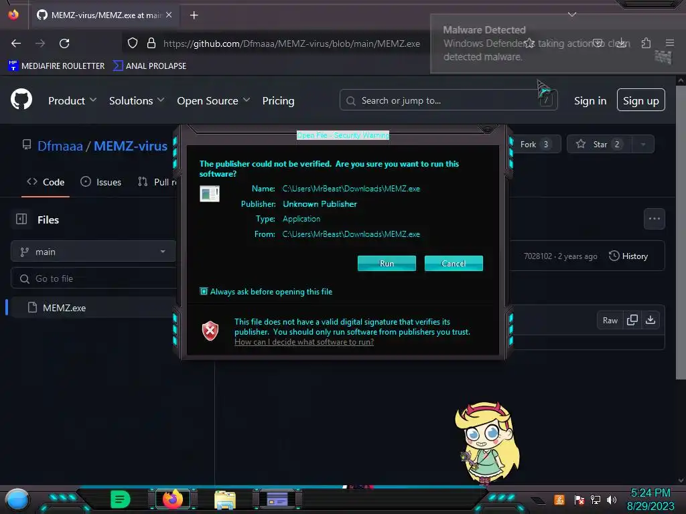686x514 pixels.
Task: Open the MEDIAFIRE ROULETTER bookmark
Action: pyautogui.click(x=56, y=66)
